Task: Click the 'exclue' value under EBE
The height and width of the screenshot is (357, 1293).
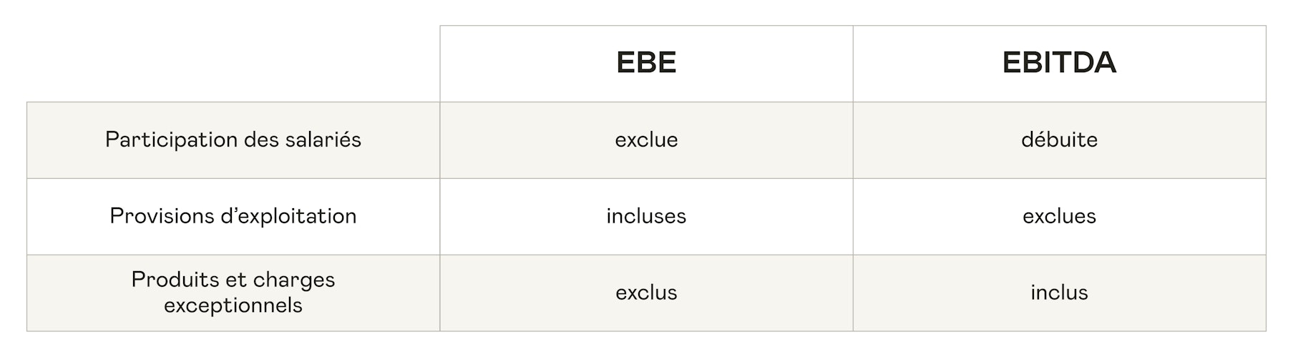Action: pyautogui.click(x=646, y=140)
